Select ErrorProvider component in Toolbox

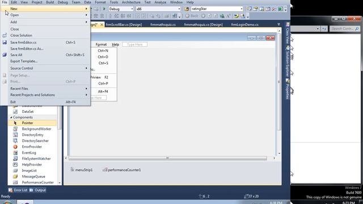tap(32, 147)
